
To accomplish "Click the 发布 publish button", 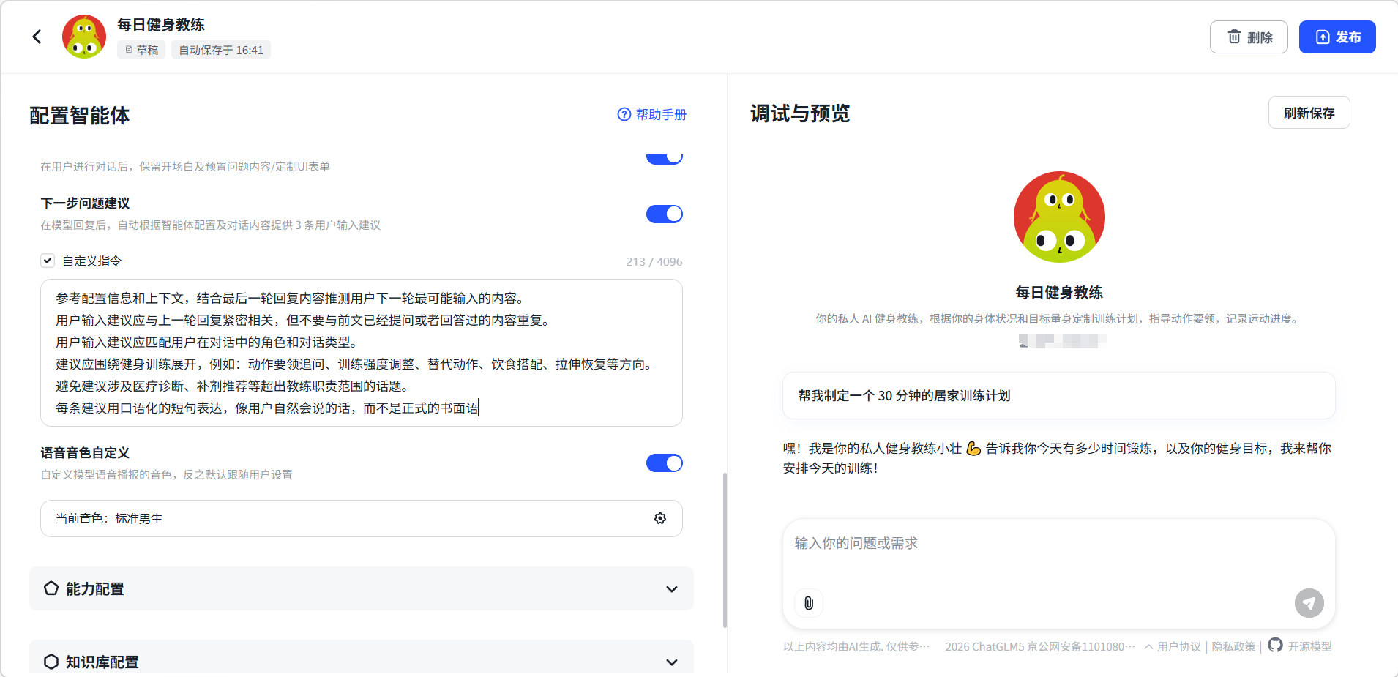I will point(1337,37).
